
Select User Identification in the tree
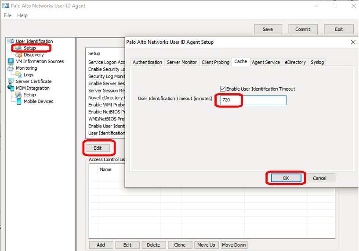[34, 41]
